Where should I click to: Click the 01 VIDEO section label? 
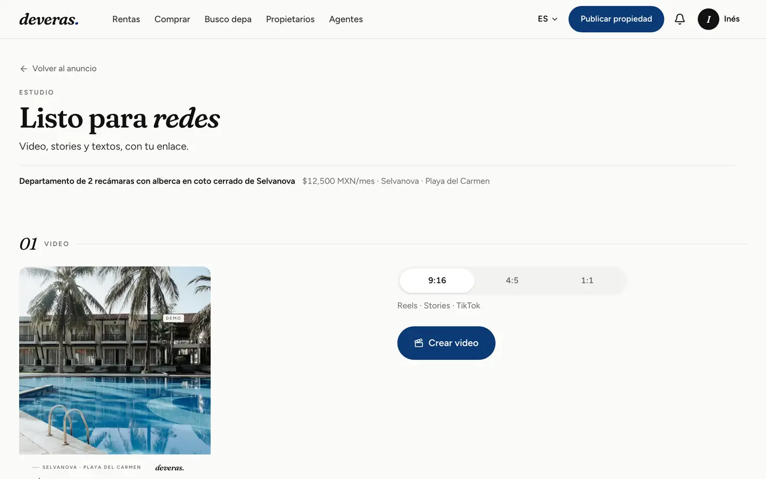click(x=44, y=244)
